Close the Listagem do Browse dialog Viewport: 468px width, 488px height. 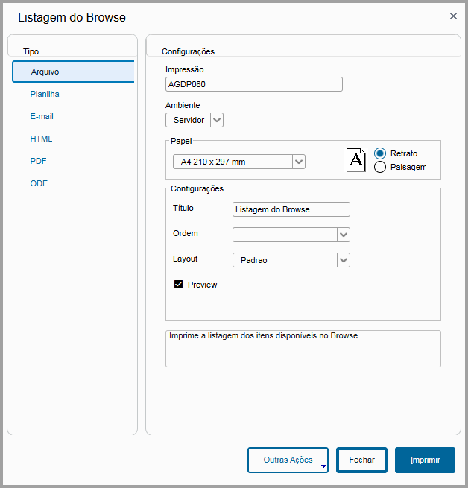[453, 16]
